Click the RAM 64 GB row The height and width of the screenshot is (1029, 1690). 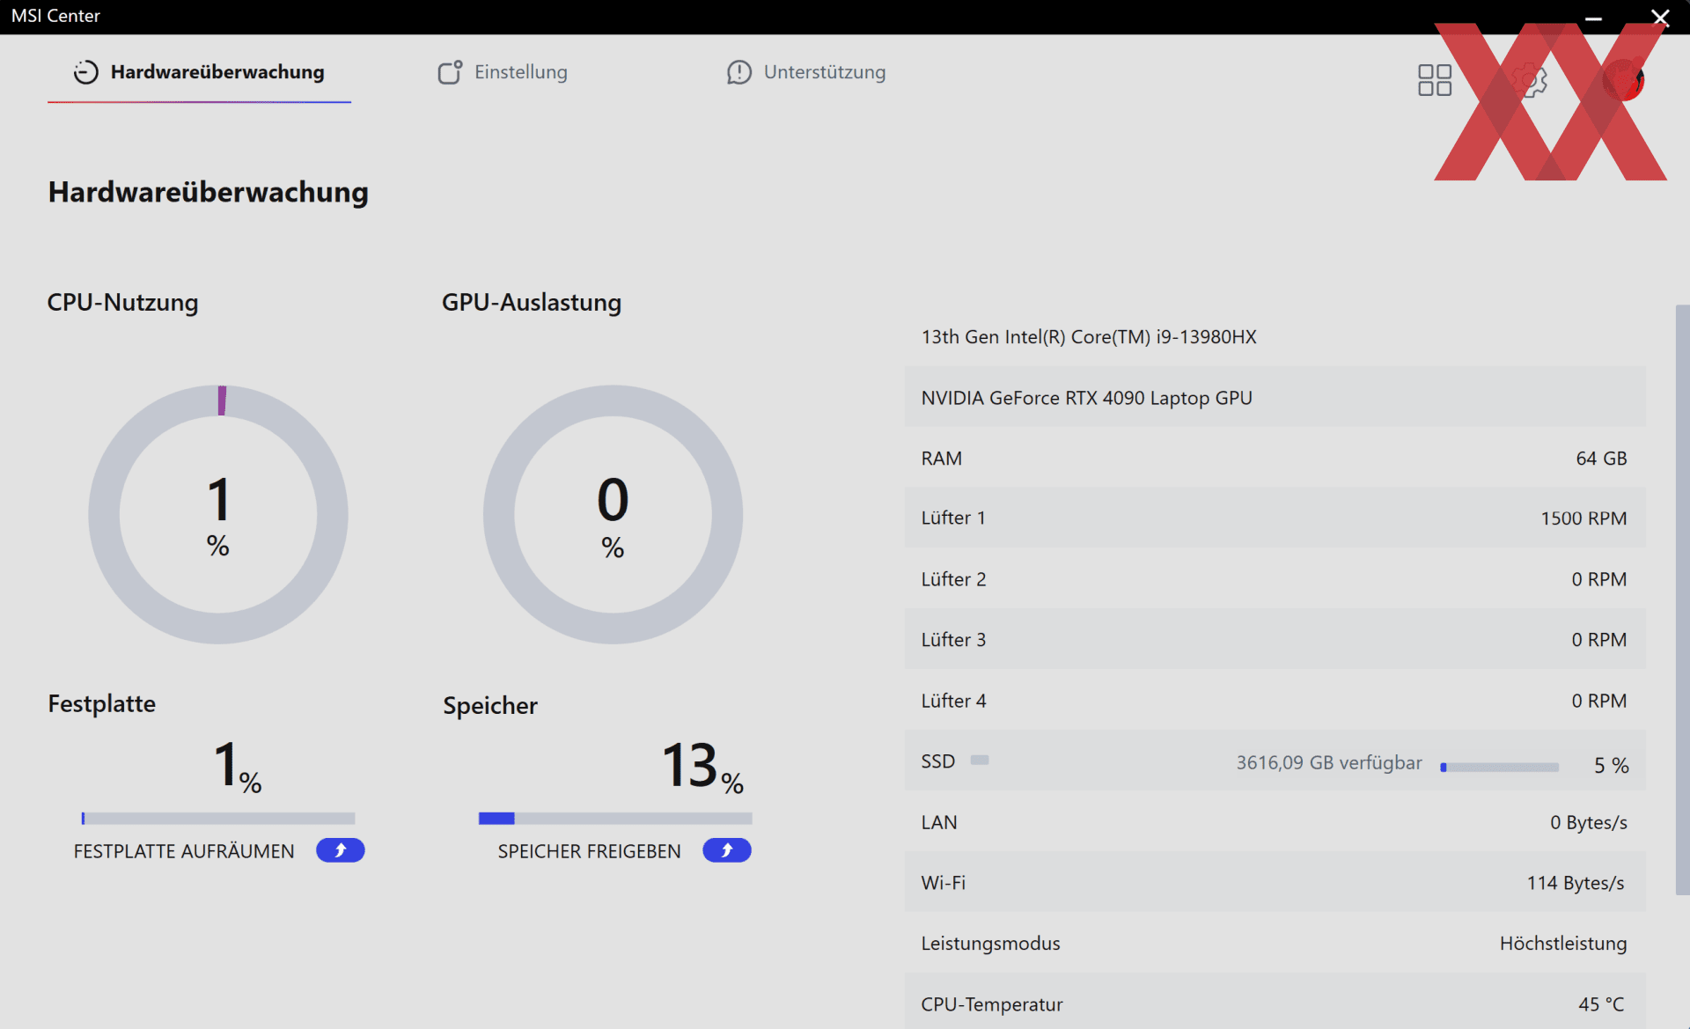tap(1275, 459)
